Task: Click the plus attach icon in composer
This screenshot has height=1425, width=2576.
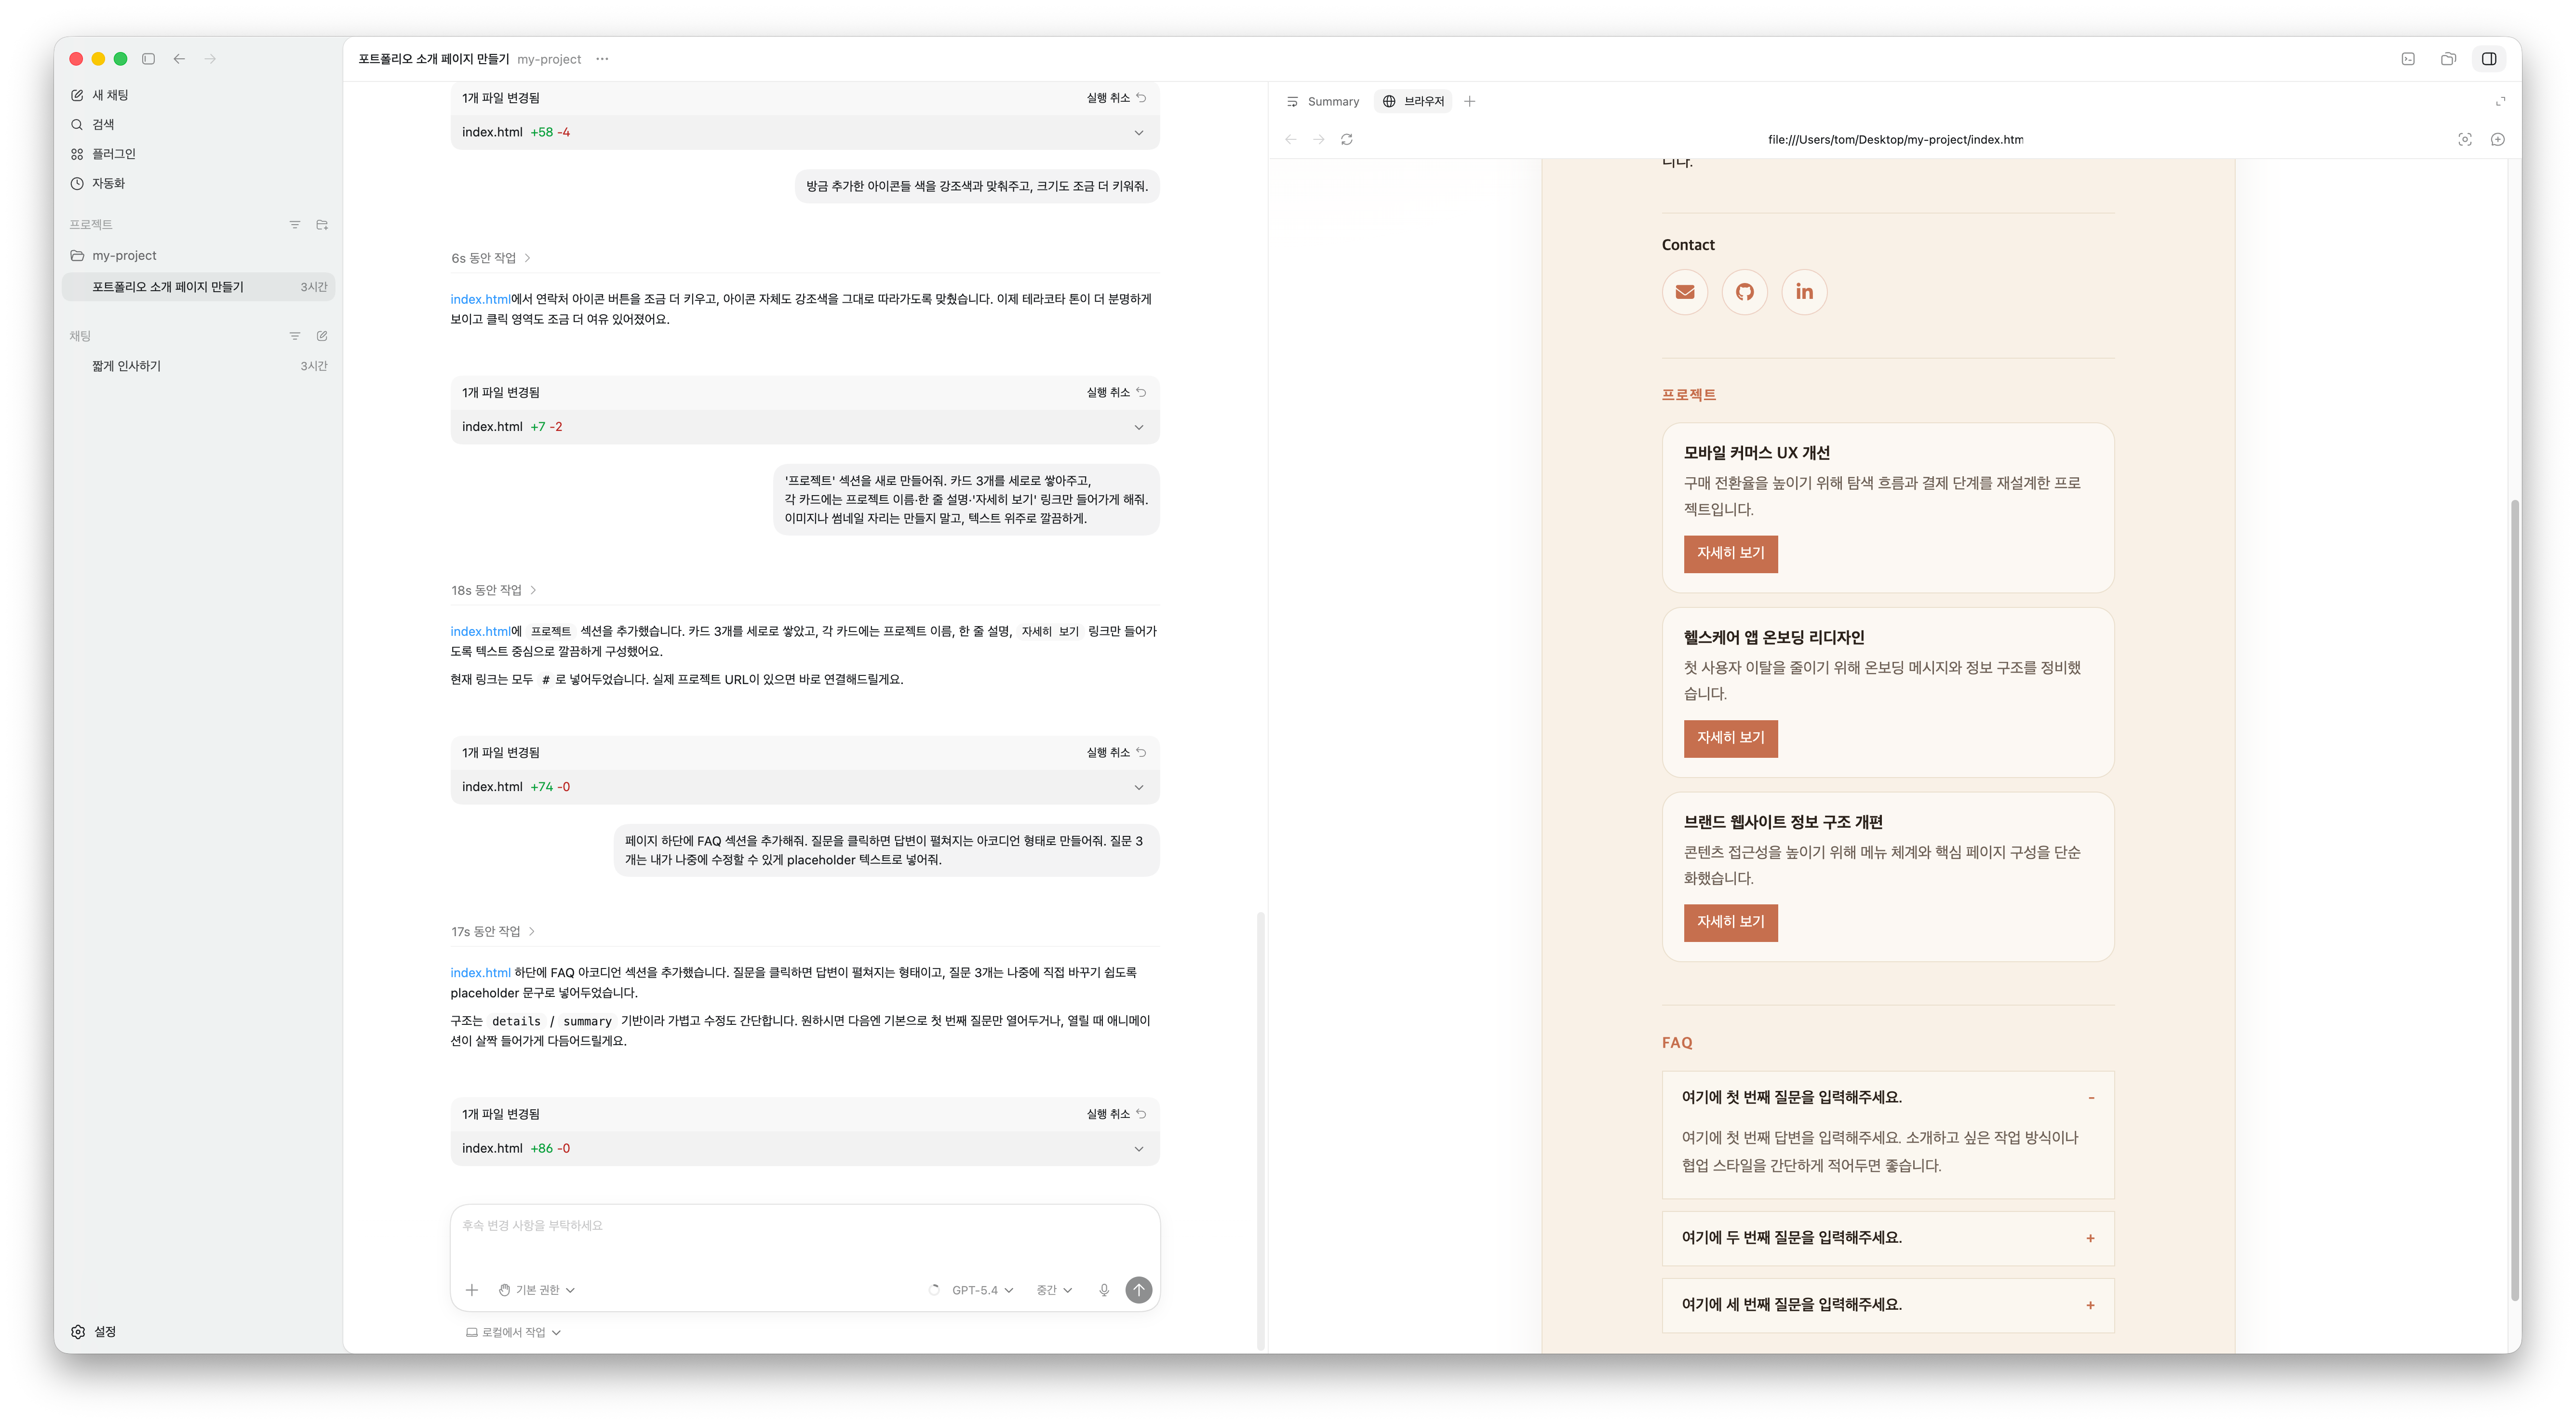Action: tap(472, 1290)
